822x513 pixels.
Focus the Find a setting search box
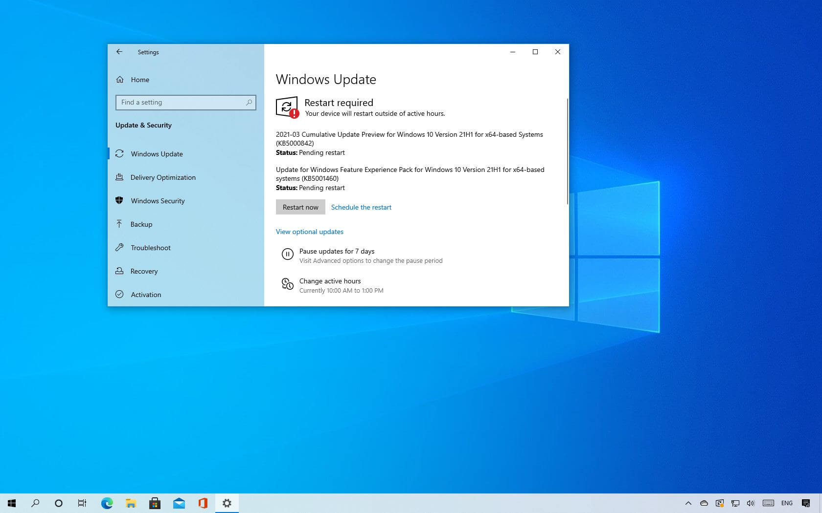pyautogui.click(x=186, y=103)
